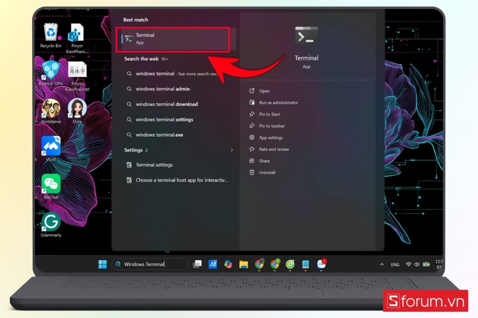Open WeChat desktop shortcut
The image size is (478, 318).
tap(51, 187)
